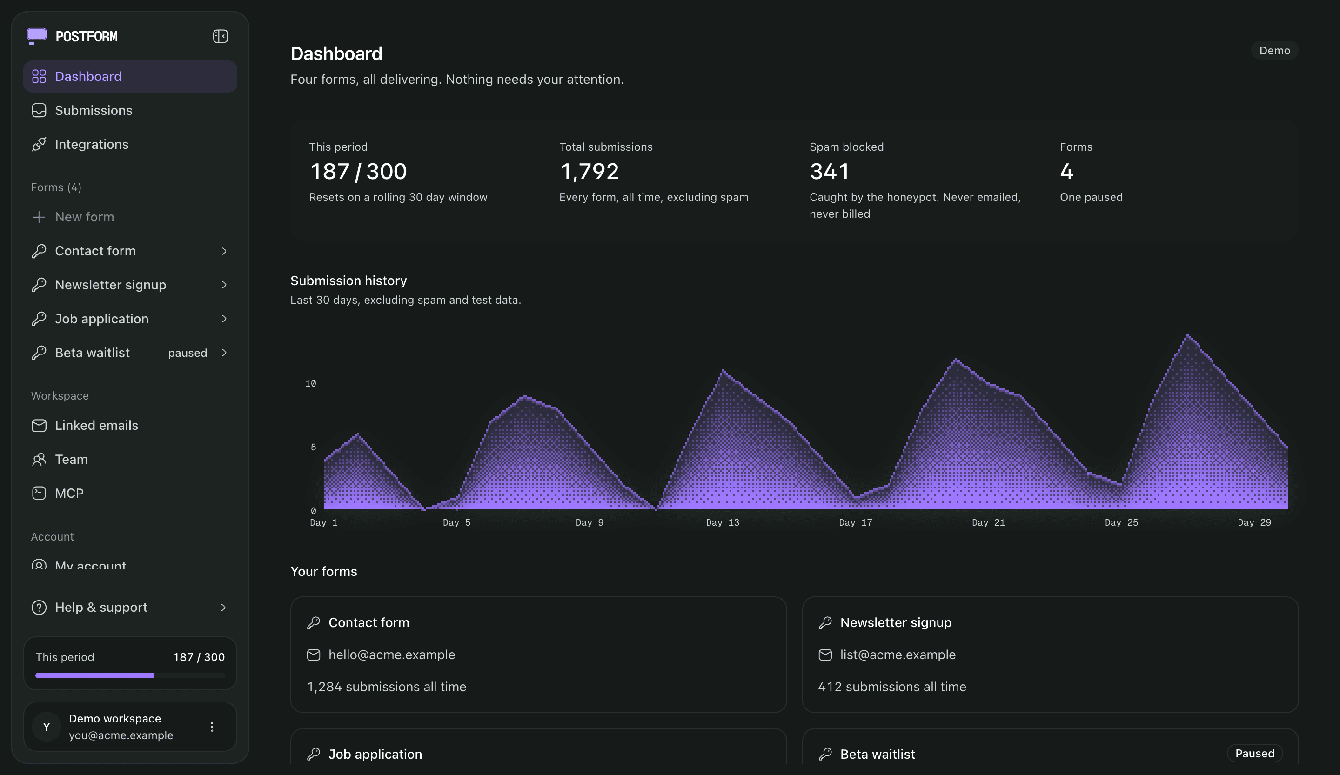The image size is (1340, 775).
Task: Click the Linked emails envelope icon
Action: tap(39, 425)
